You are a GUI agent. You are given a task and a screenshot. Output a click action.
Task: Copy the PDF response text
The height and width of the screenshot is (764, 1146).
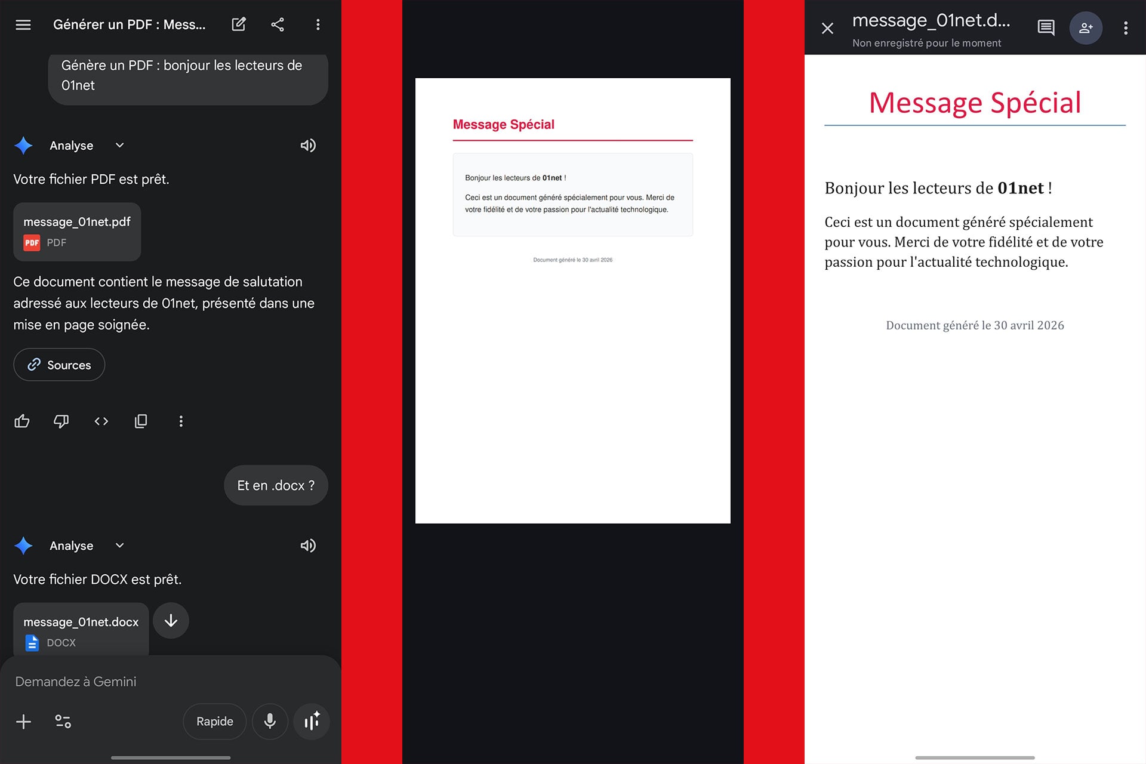(141, 421)
